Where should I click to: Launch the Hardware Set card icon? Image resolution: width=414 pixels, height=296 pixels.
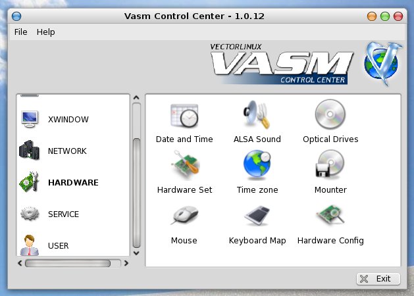point(185,165)
